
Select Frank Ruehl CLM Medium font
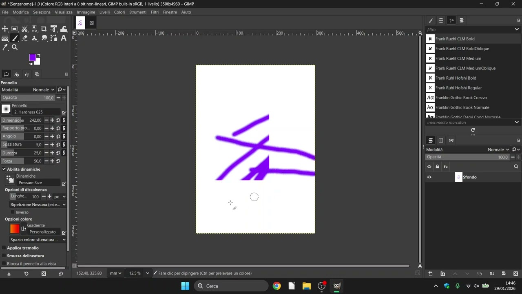click(473, 58)
